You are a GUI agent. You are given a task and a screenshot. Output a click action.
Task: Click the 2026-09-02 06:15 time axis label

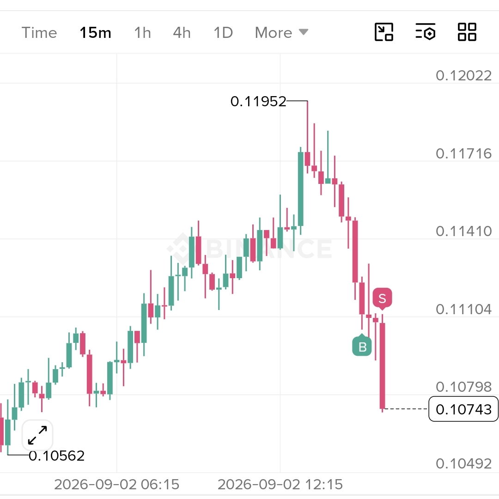[x=117, y=484]
